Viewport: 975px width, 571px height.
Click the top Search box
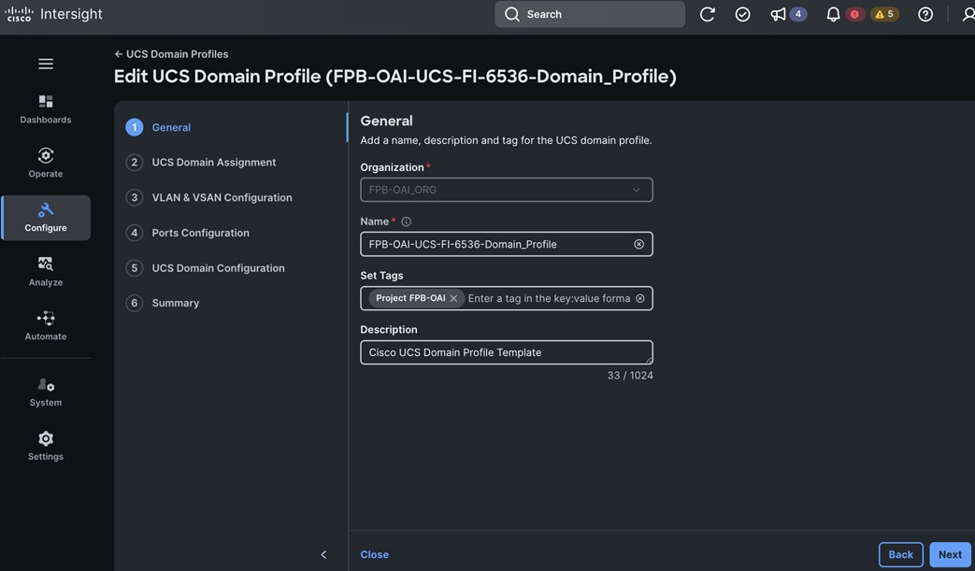pyautogui.click(x=590, y=14)
